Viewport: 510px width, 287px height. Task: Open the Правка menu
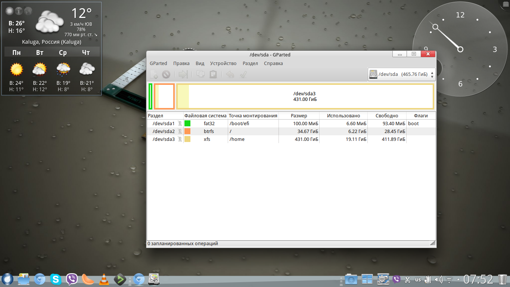[181, 64]
